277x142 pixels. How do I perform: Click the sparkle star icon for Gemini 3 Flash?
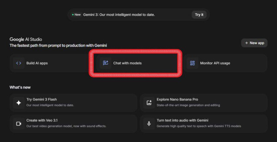(x=19, y=103)
